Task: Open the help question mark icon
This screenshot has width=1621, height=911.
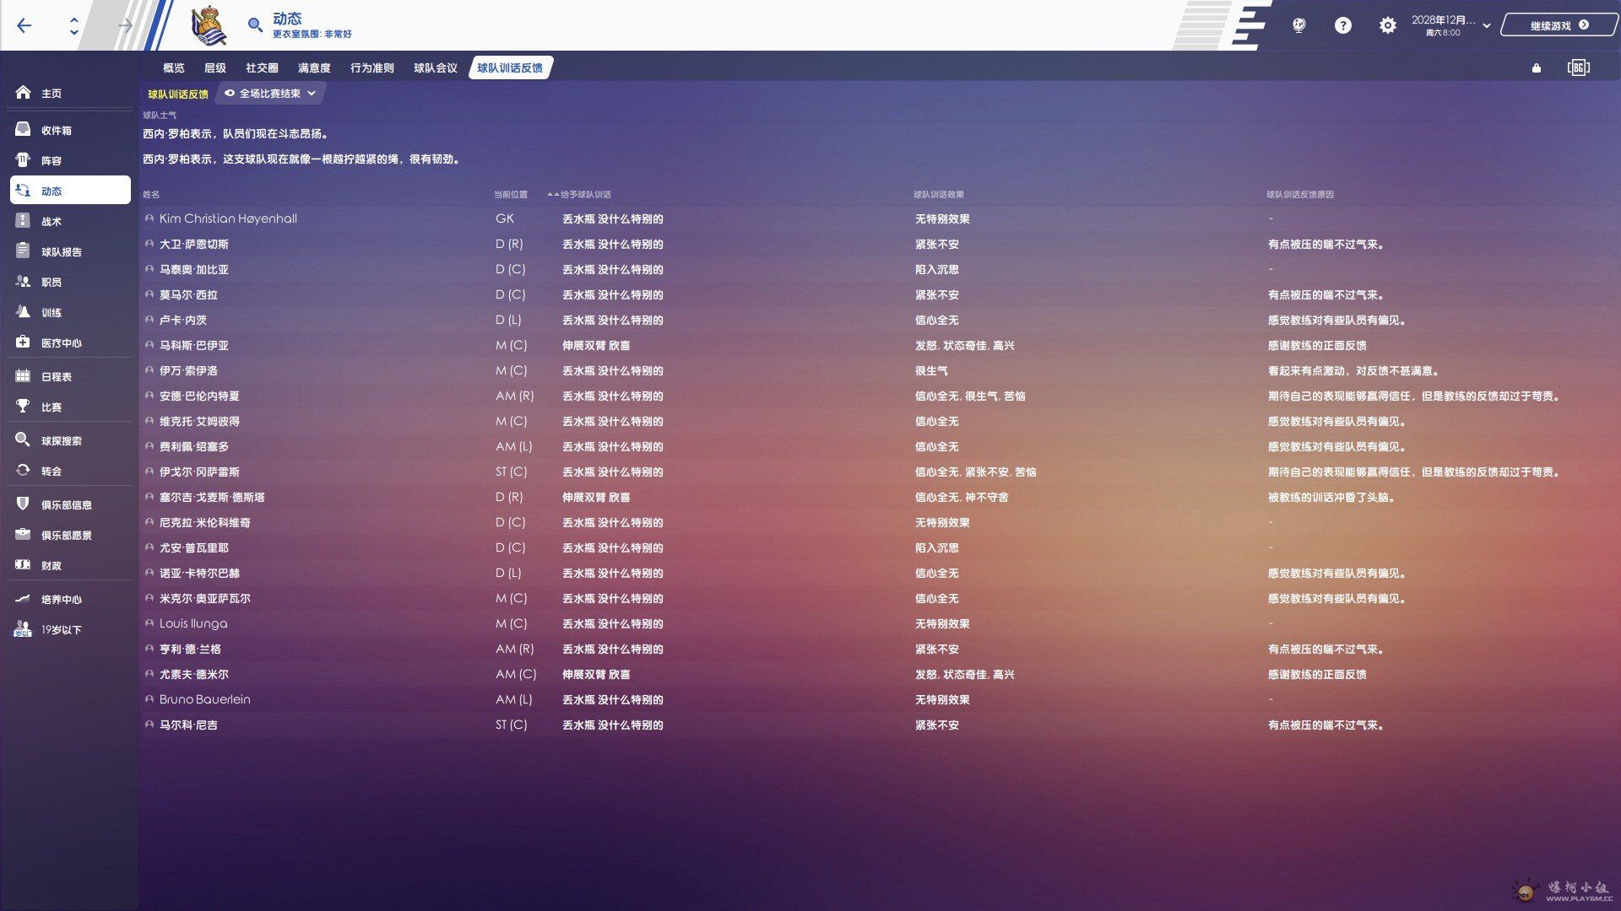Action: coord(1342,25)
